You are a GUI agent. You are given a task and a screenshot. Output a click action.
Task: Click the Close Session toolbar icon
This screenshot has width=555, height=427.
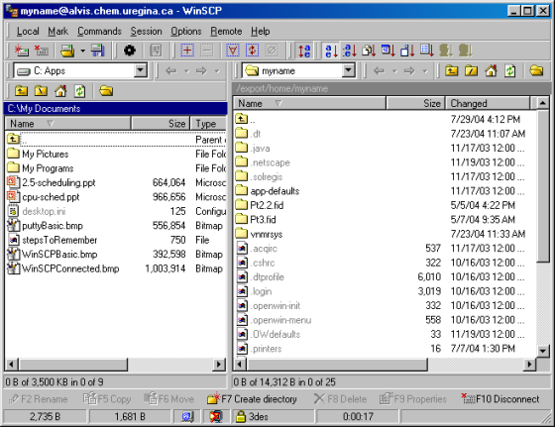pyautogui.click(x=42, y=51)
